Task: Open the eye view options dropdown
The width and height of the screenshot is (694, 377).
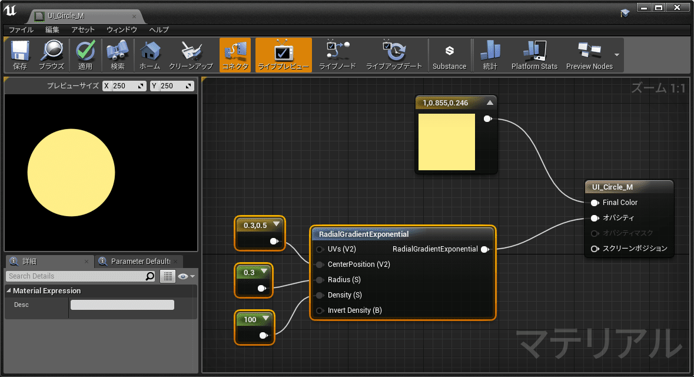Action: [186, 276]
